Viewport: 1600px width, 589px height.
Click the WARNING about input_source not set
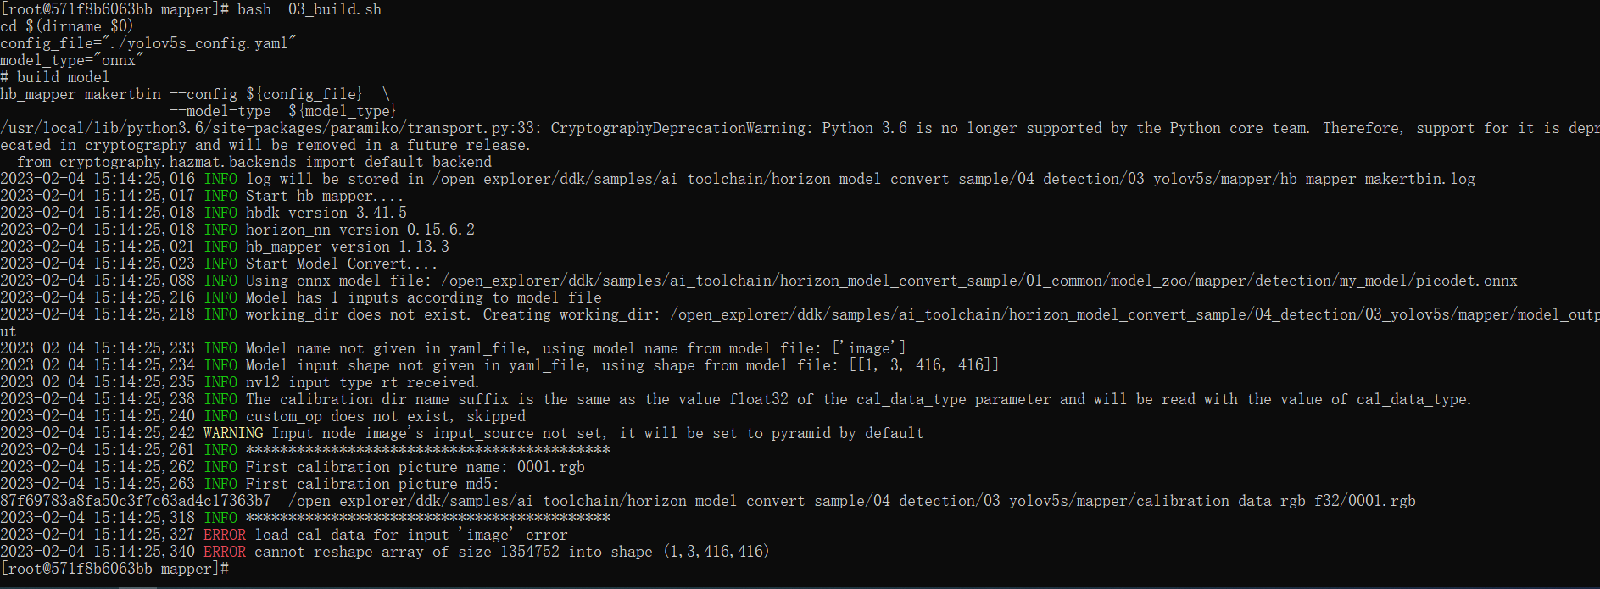click(x=563, y=433)
